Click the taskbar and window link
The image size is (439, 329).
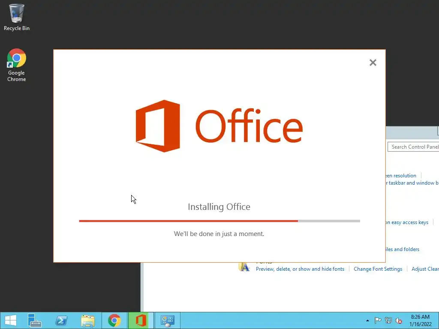tap(412, 183)
